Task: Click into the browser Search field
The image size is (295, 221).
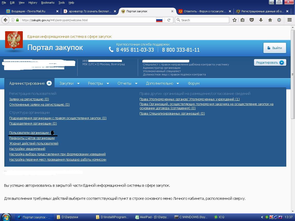Action: (204, 20)
